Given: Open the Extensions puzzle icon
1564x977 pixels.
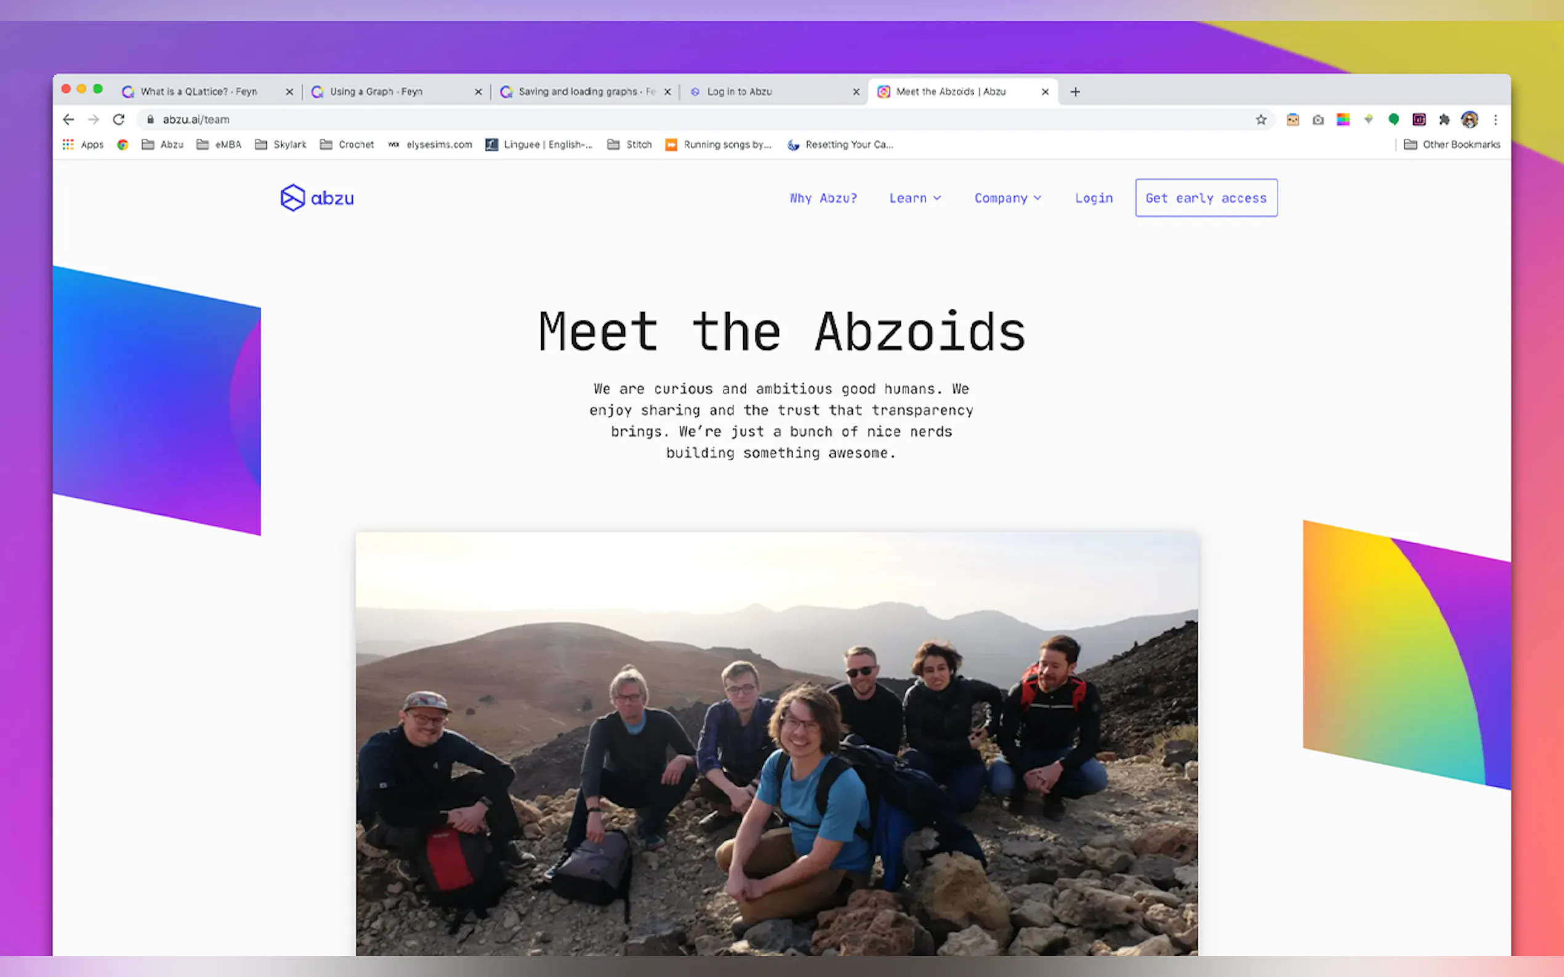Looking at the screenshot, I should click(1444, 119).
